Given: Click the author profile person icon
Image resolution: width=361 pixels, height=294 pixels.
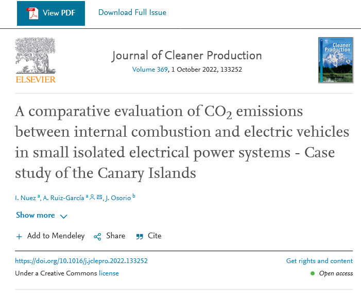Looking at the screenshot, I should (92, 198).
